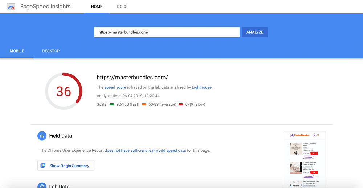The height and width of the screenshot is (188, 363).
Task: Click the chart icon in Show Origin Summary
Action: (x=43, y=166)
